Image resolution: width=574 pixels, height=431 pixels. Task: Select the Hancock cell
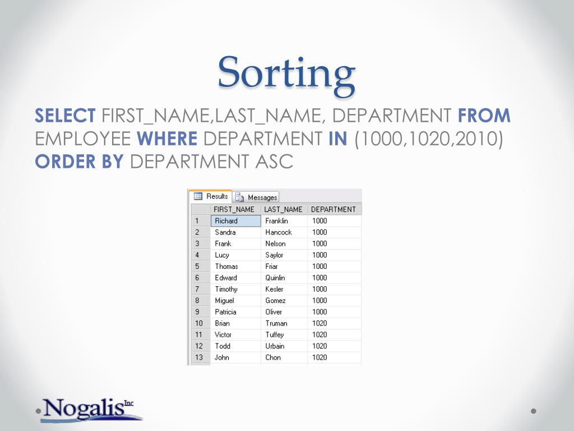point(284,232)
